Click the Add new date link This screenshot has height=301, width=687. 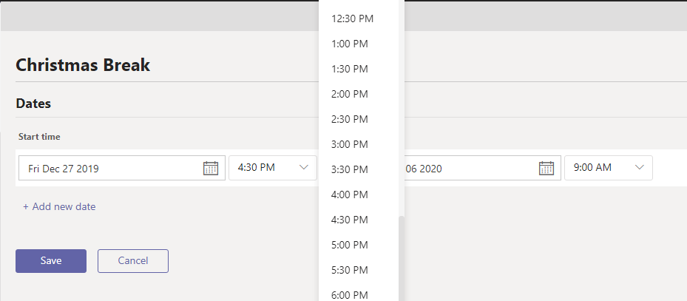[59, 206]
